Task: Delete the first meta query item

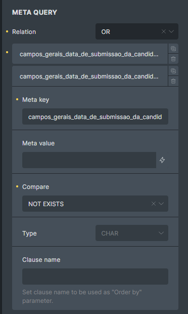Action: 173,59
